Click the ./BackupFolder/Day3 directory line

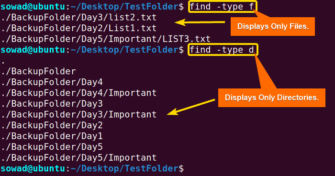(x=52, y=104)
